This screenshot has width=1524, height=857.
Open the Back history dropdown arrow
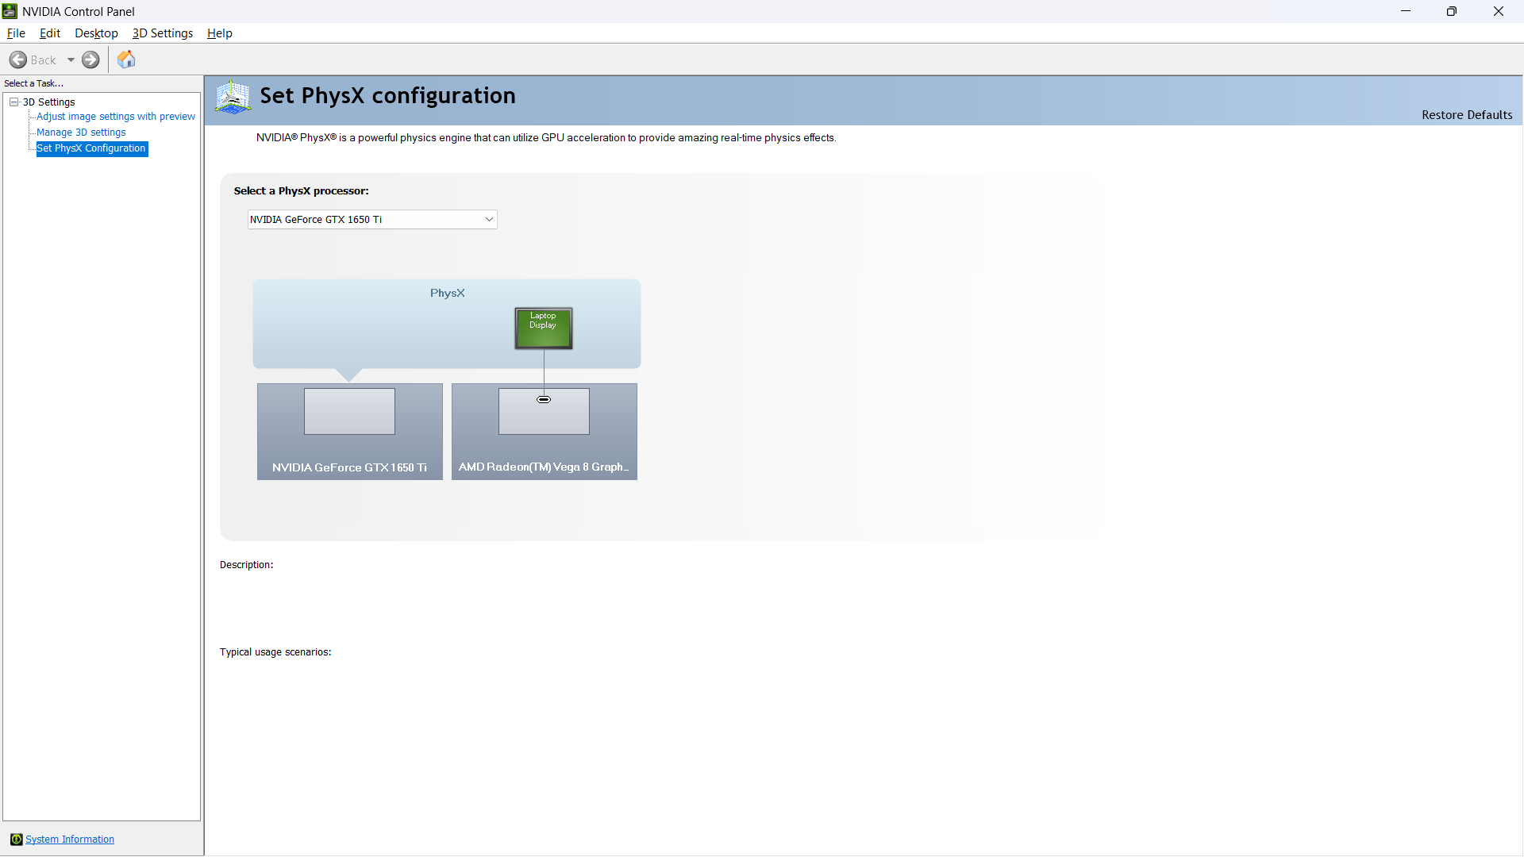[71, 60]
